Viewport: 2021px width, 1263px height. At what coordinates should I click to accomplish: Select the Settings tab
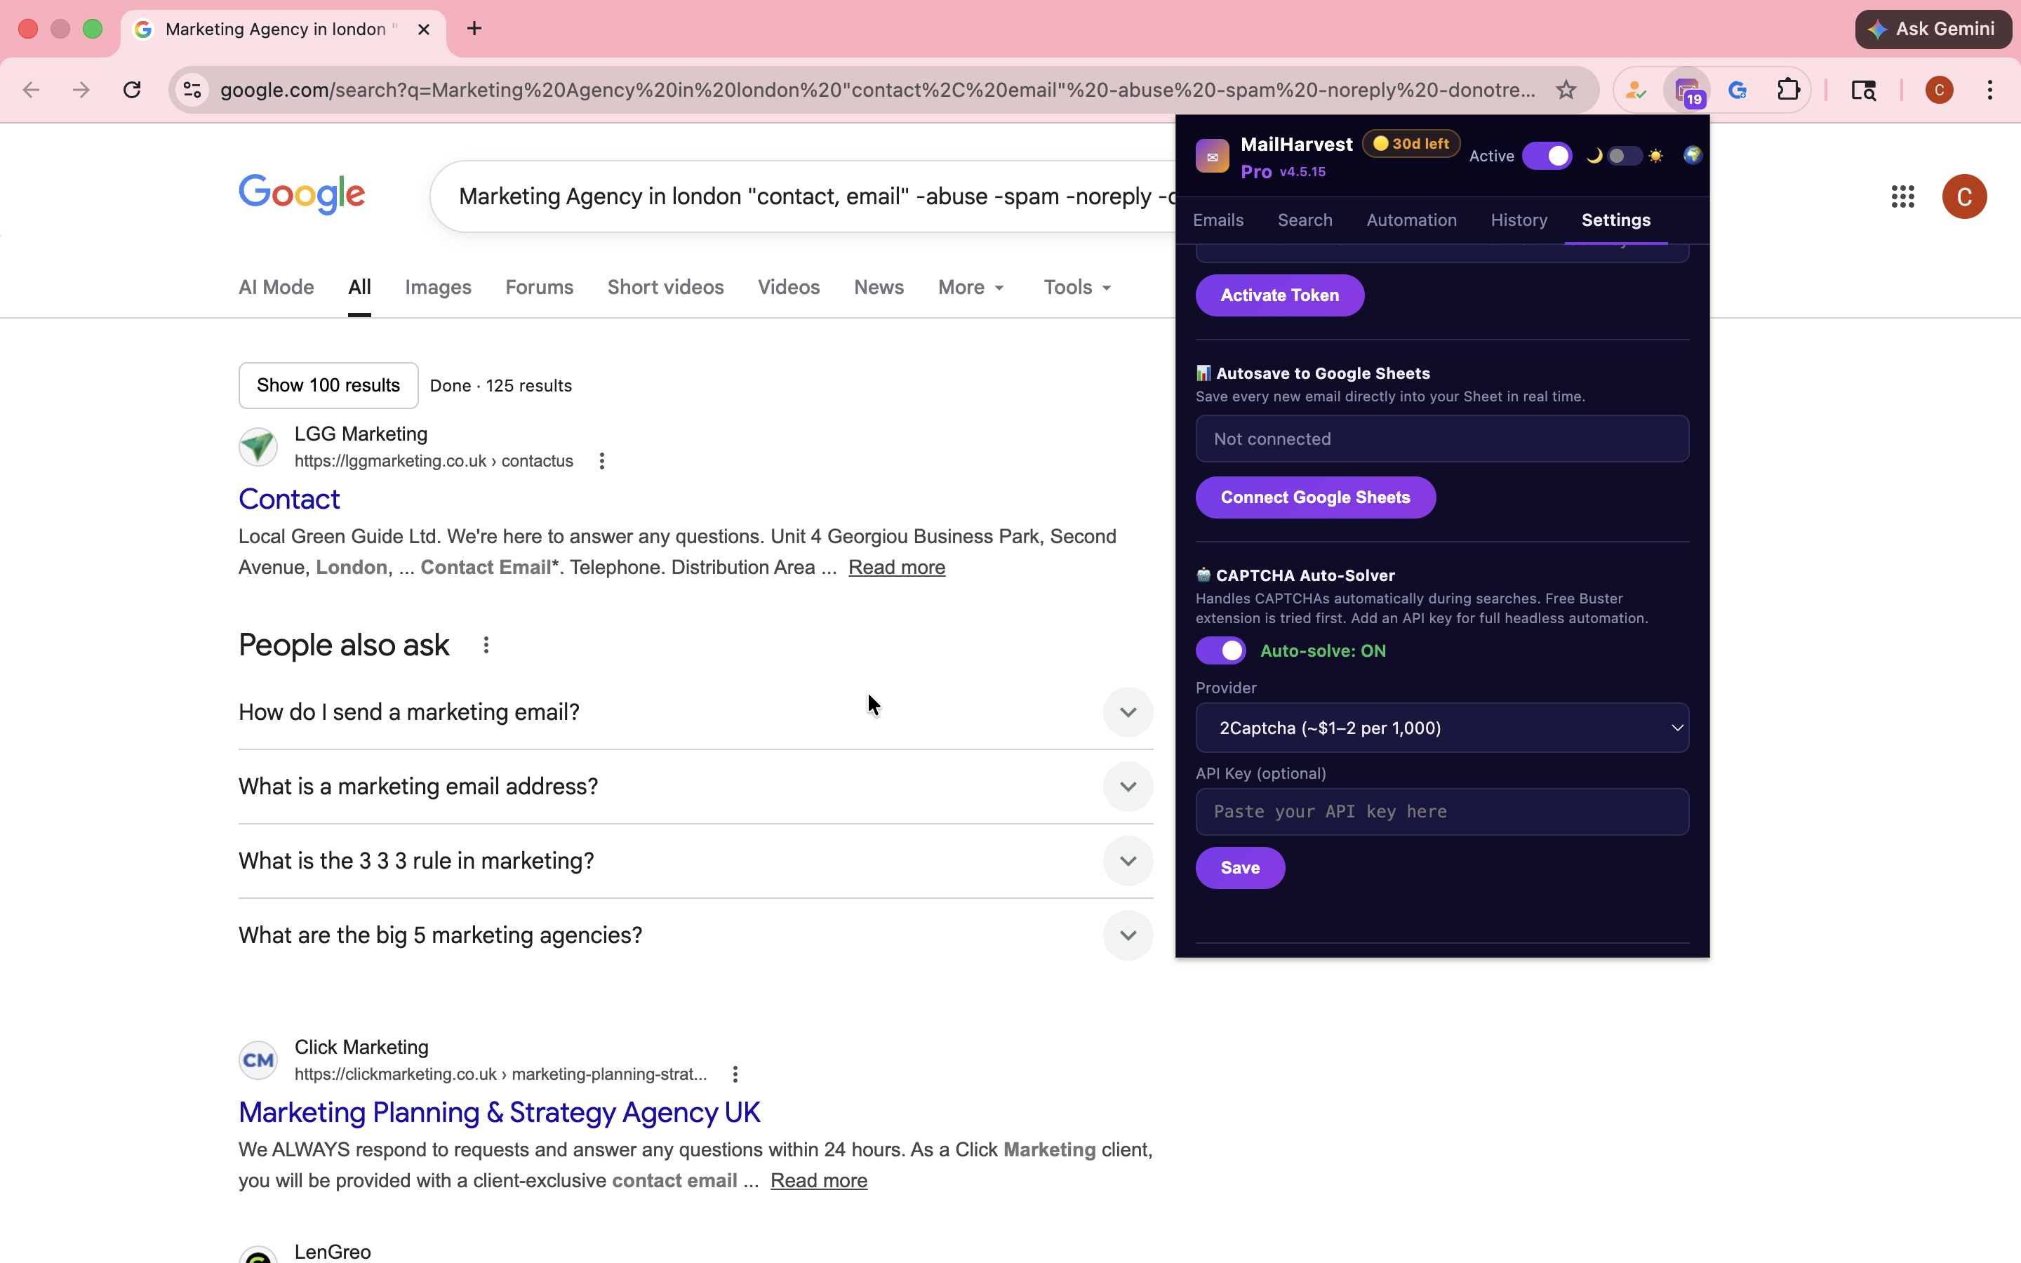point(1615,220)
